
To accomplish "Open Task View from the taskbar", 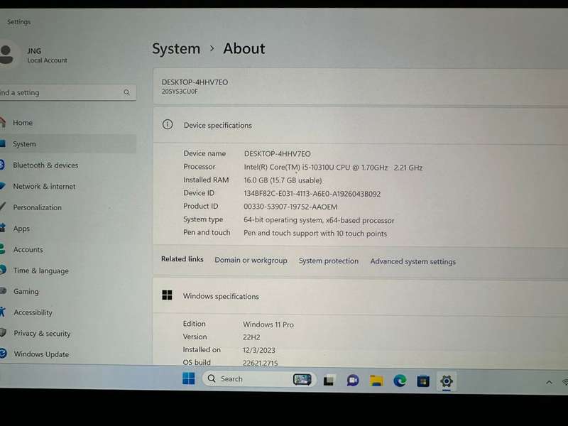I will coord(329,381).
